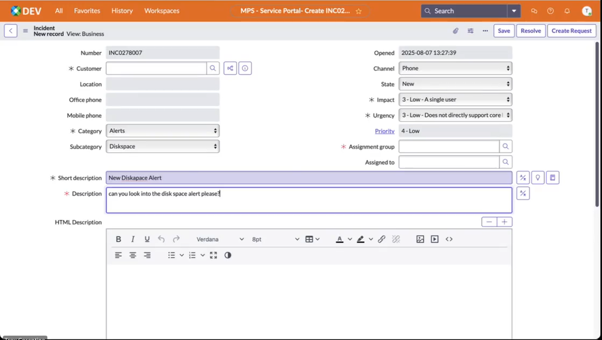This screenshot has width=602, height=340.
Task: Select the insert link icon in HTML editor
Action: click(x=381, y=239)
